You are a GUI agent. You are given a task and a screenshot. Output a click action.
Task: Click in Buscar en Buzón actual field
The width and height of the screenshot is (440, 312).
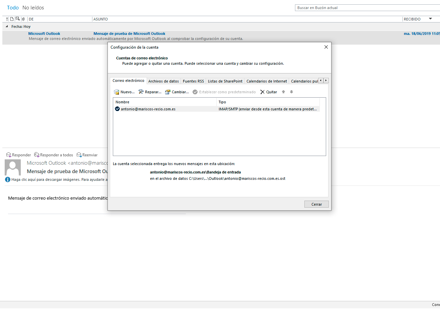pos(367,8)
